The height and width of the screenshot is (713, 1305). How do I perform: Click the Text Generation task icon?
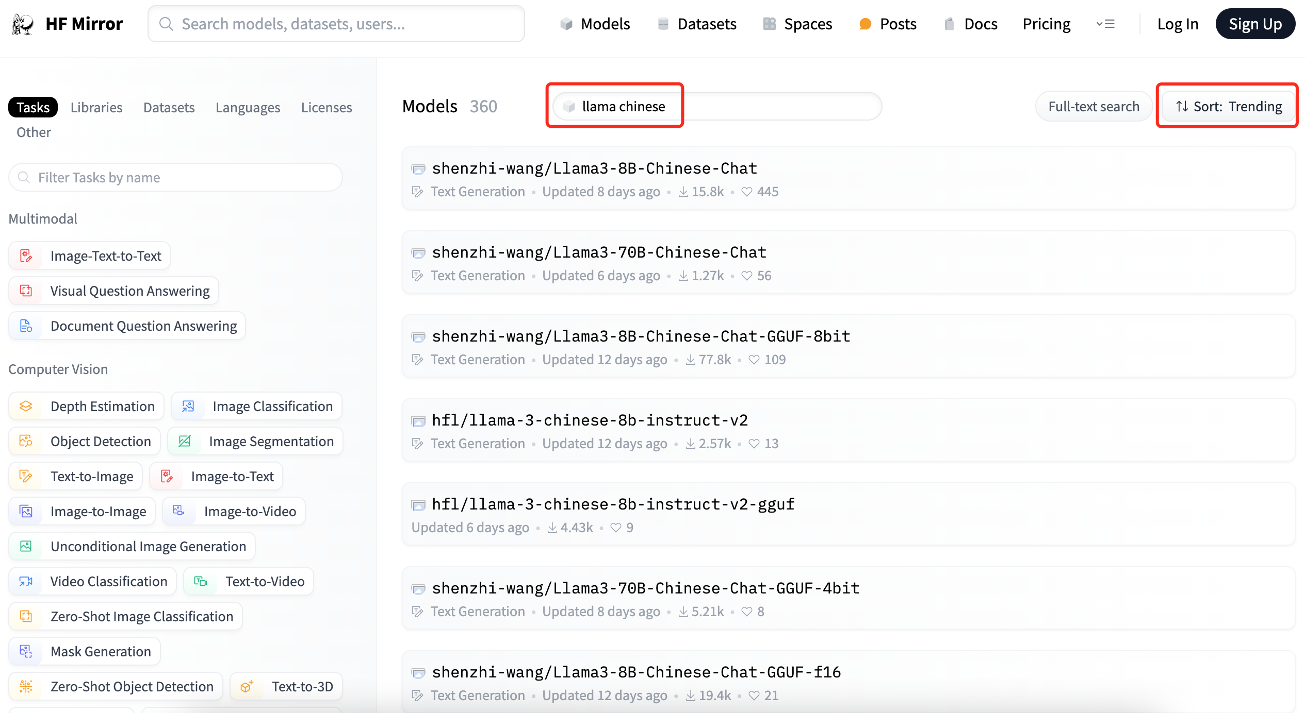417,192
